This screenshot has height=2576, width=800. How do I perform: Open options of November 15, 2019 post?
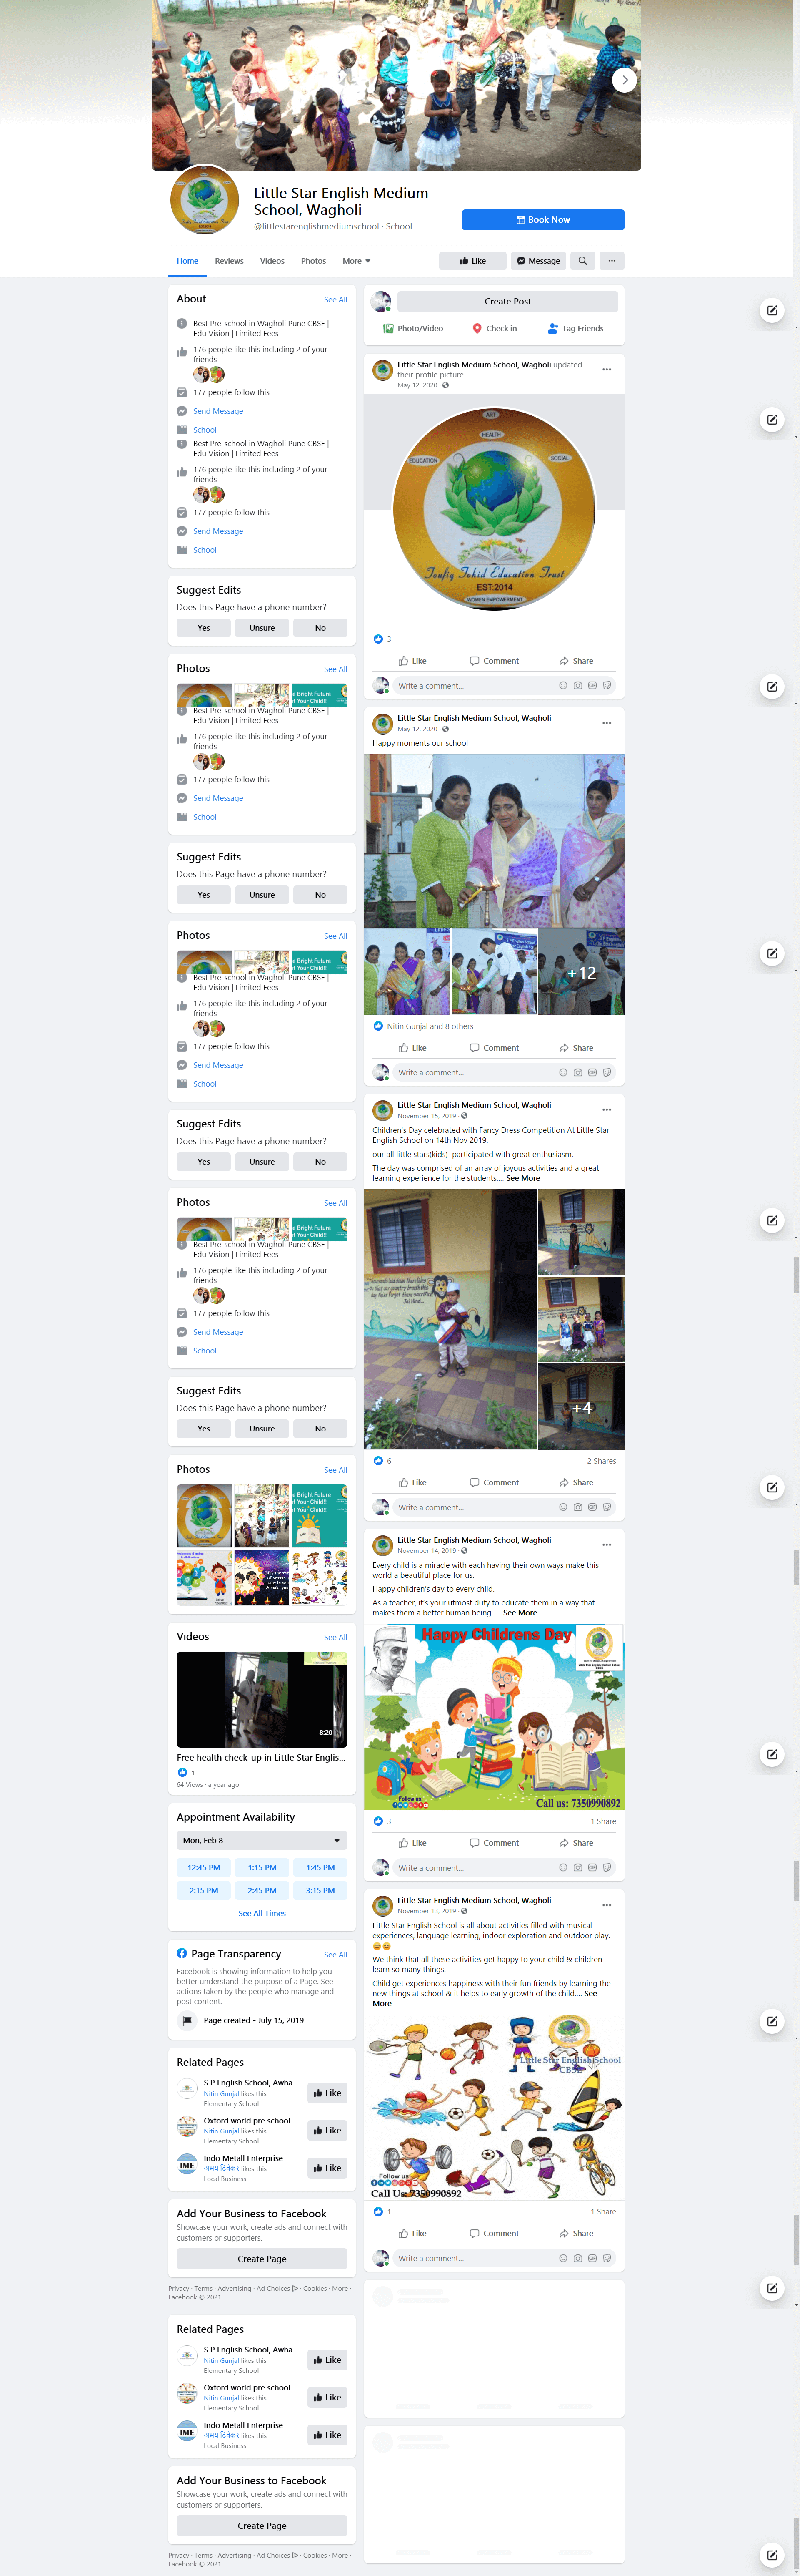[606, 1109]
